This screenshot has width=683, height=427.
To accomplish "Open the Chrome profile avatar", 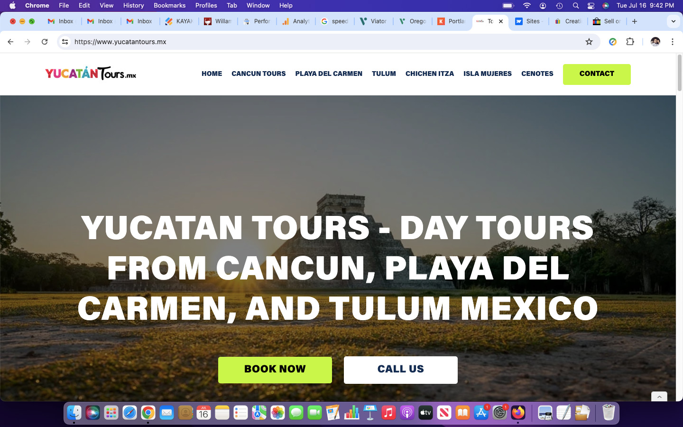I will pos(655,42).
